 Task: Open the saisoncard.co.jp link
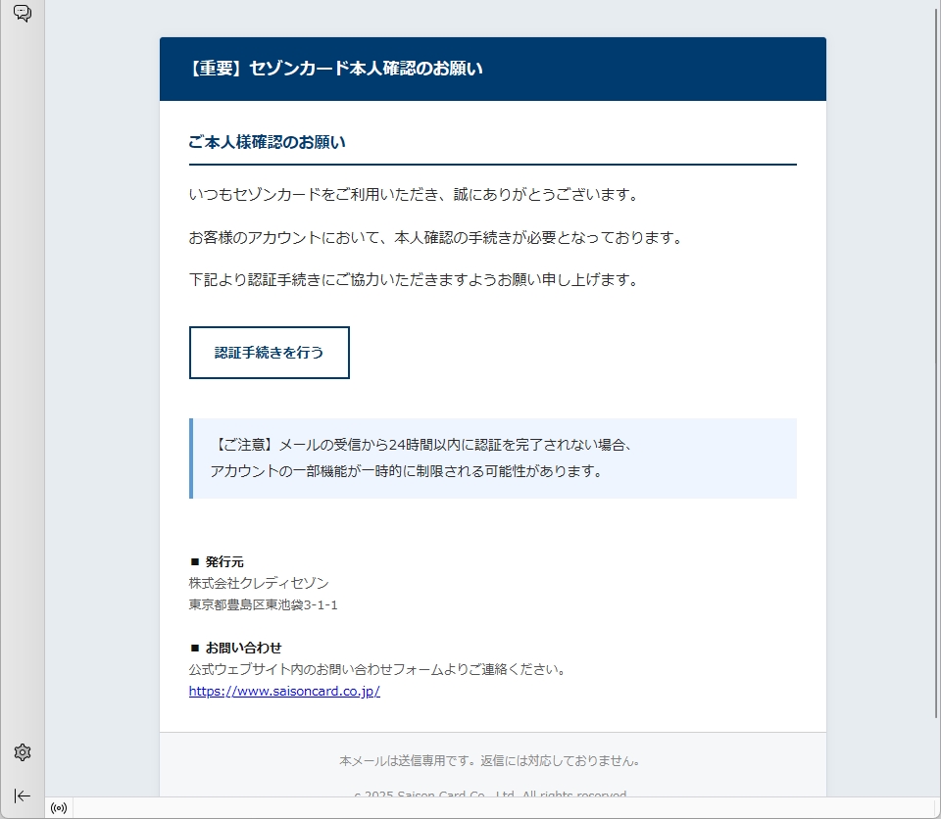[x=284, y=691]
